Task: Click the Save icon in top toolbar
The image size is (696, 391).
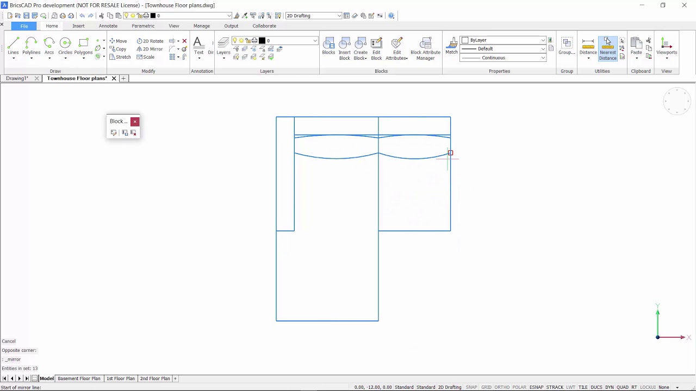Action: click(x=26, y=16)
